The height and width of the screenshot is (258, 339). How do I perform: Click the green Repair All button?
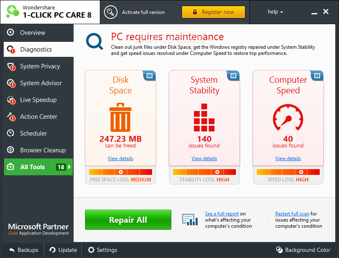(x=128, y=220)
